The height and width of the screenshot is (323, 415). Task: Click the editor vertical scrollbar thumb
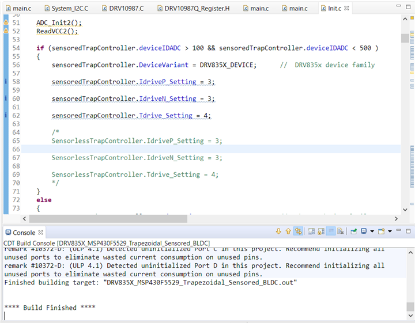(405, 38)
